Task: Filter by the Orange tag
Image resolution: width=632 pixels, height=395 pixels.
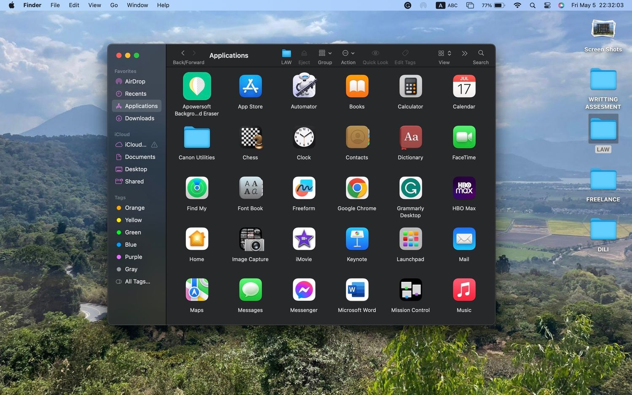Action: point(137,208)
